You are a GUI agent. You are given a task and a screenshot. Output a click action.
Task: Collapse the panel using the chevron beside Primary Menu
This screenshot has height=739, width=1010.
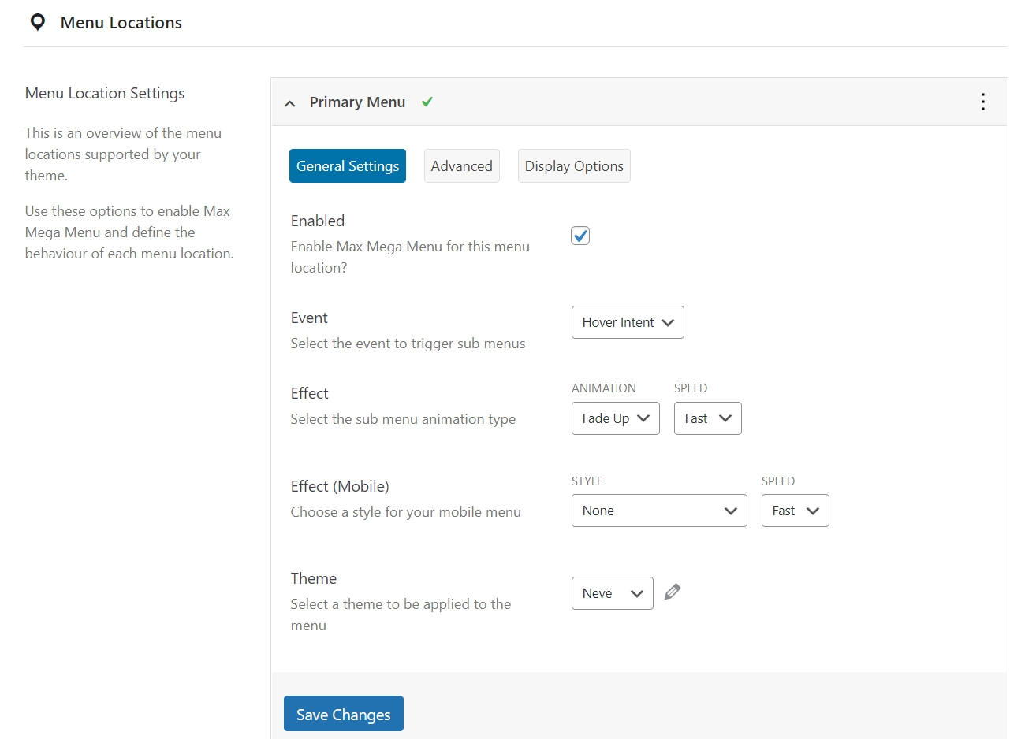(289, 102)
